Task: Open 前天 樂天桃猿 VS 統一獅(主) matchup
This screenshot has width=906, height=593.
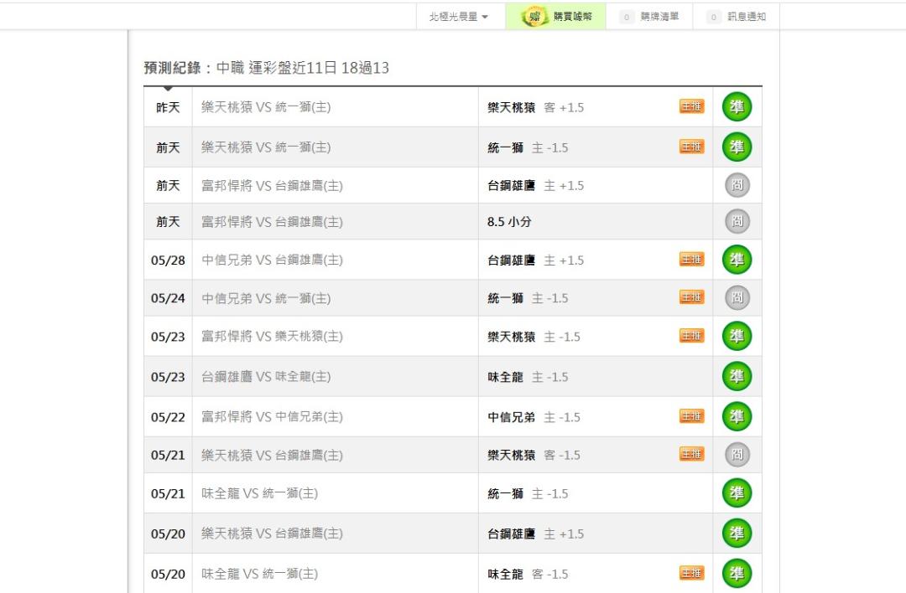Action: click(267, 147)
